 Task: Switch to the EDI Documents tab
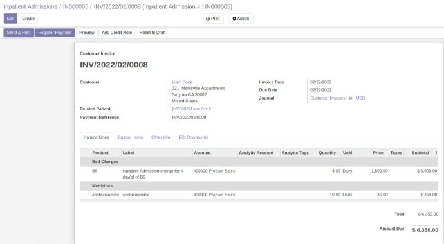(194, 137)
